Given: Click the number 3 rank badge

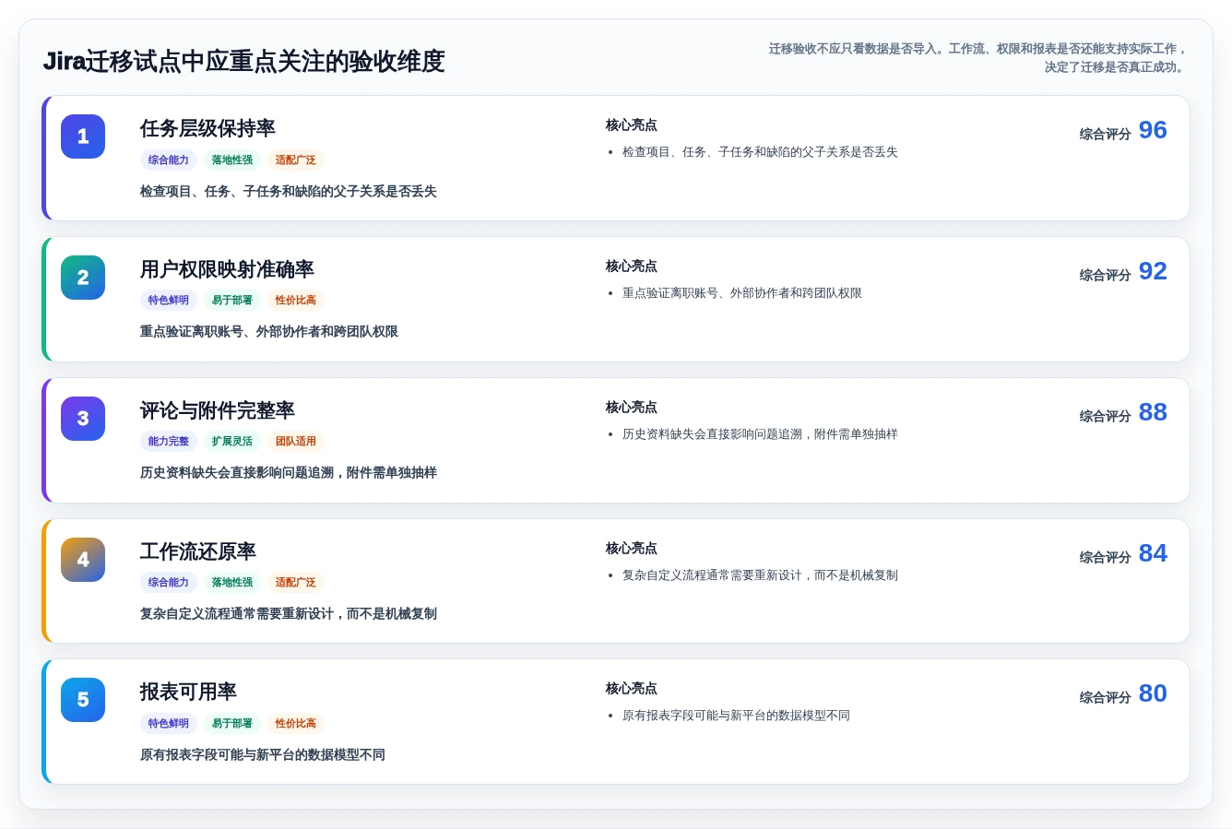Looking at the screenshot, I should [x=83, y=419].
